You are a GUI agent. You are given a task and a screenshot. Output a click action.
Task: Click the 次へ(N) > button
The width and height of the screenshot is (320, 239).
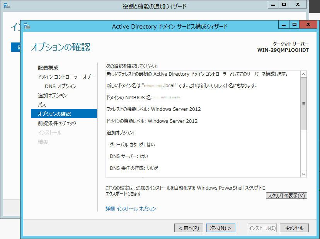pos(221,228)
